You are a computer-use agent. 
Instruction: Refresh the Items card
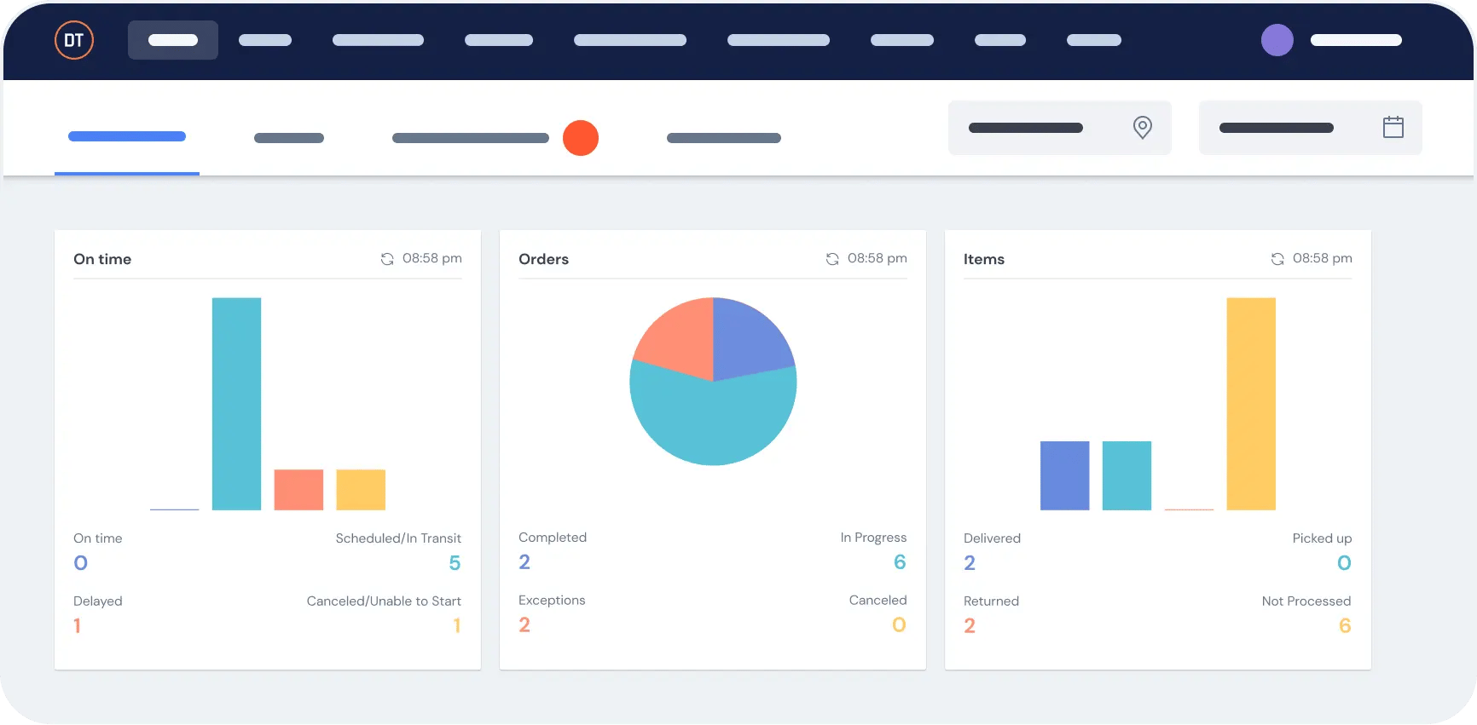[x=1277, y=259]
